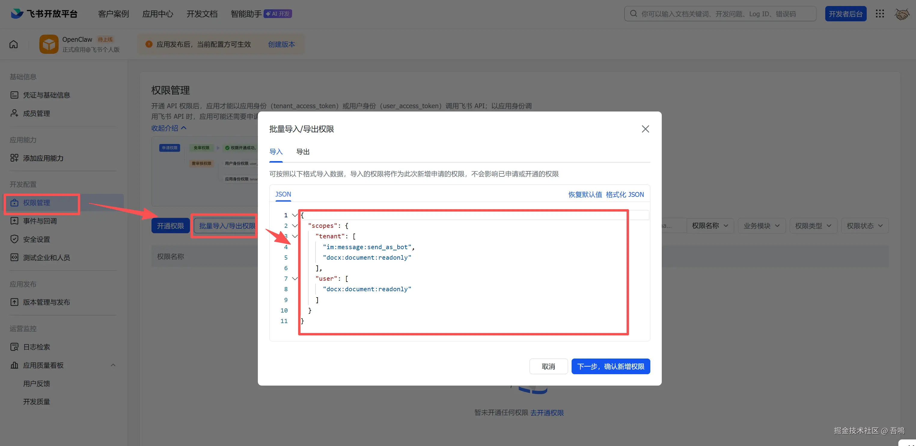Collapse the "scopes" fold arrow on line 2
Screen dimensions: 916x446
point(295,226)
